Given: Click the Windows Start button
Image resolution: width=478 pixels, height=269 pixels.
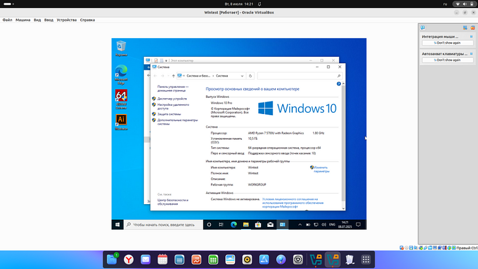Looking at the screenshot, I should pyautogui.click(x=117, y=225).
